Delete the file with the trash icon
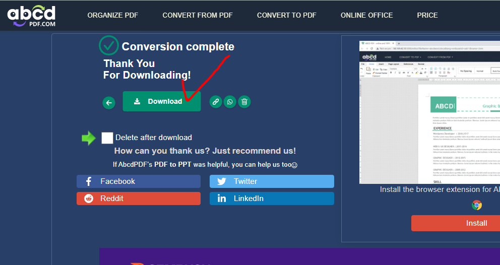Image resolution: width=500 pixels, height=265 pixels. tap(244, 102)
